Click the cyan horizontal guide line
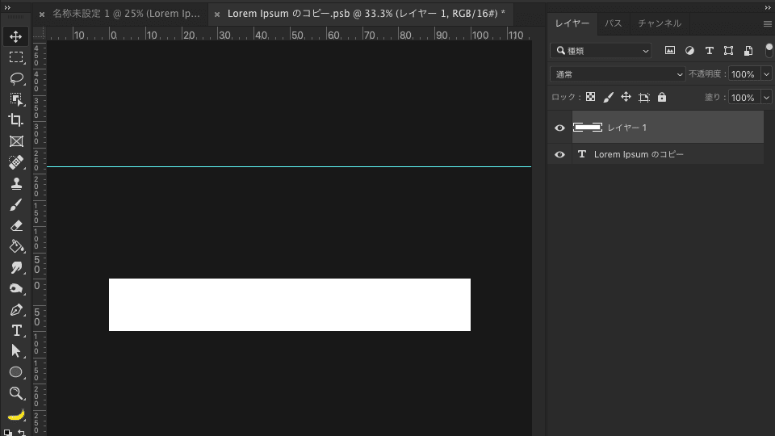The image size is (775, 436). click(289, 166)
